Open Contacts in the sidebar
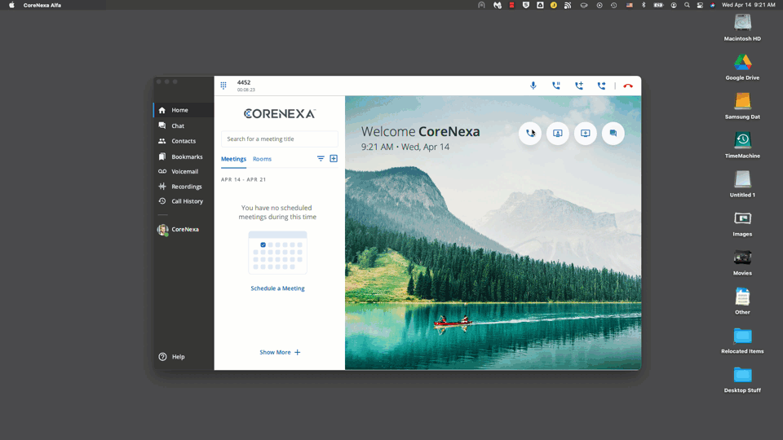Image resolution: width=783 pixels, height=440 pixels. pos(184,141)
